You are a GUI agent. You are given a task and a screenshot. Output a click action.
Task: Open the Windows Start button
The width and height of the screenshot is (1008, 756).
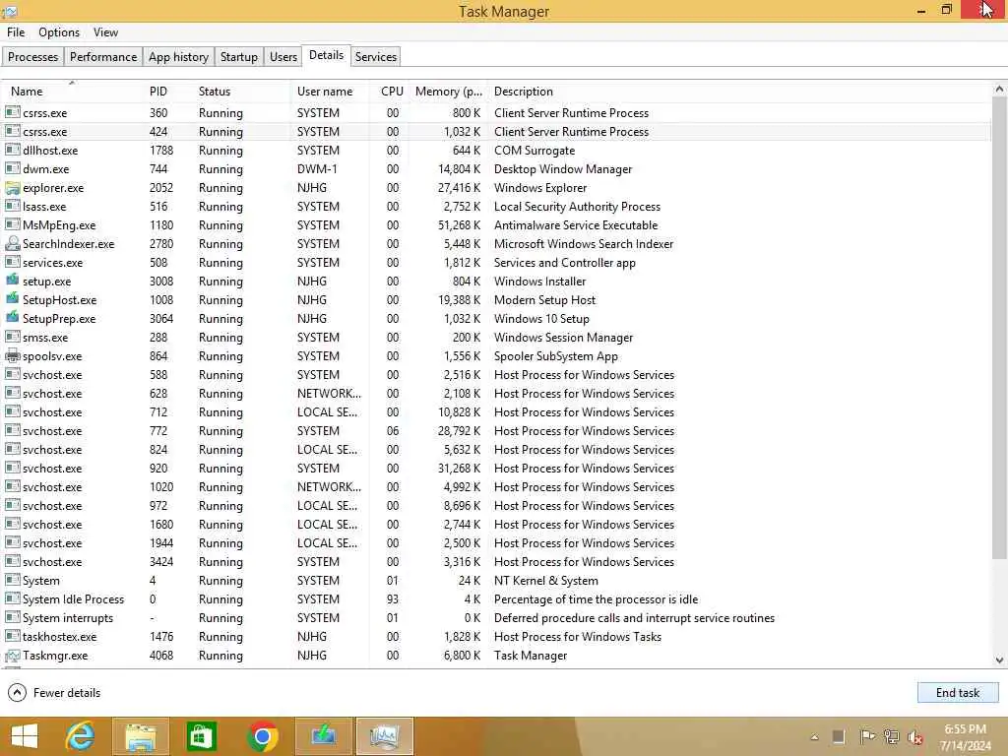pyautogui.click(x=25, y=736)
